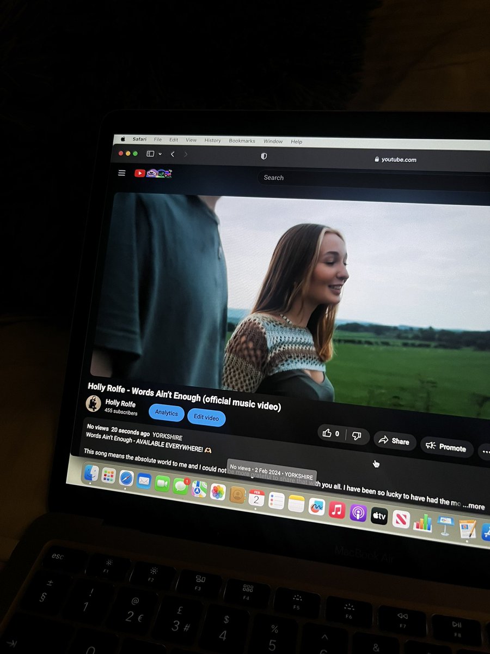Viewport: 490px width, 654px height.
Task: Open the Holly Rolfe channel name link
Action: (x=120, y=404)
